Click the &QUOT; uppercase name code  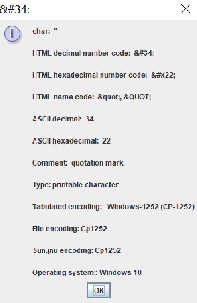(137, 97)
